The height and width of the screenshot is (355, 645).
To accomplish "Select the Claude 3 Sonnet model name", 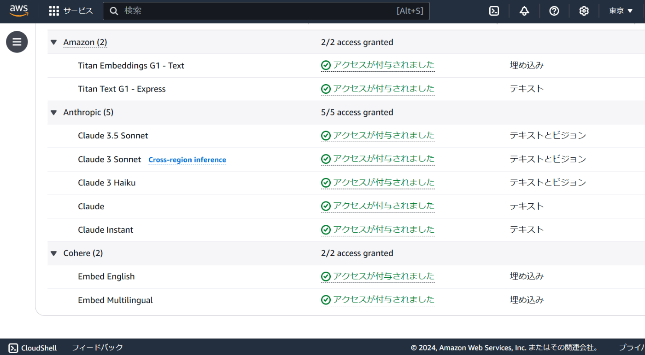I will [x=109, y=159].
